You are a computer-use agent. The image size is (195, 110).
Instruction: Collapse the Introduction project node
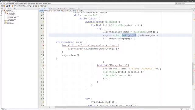(x=3, y=10)
